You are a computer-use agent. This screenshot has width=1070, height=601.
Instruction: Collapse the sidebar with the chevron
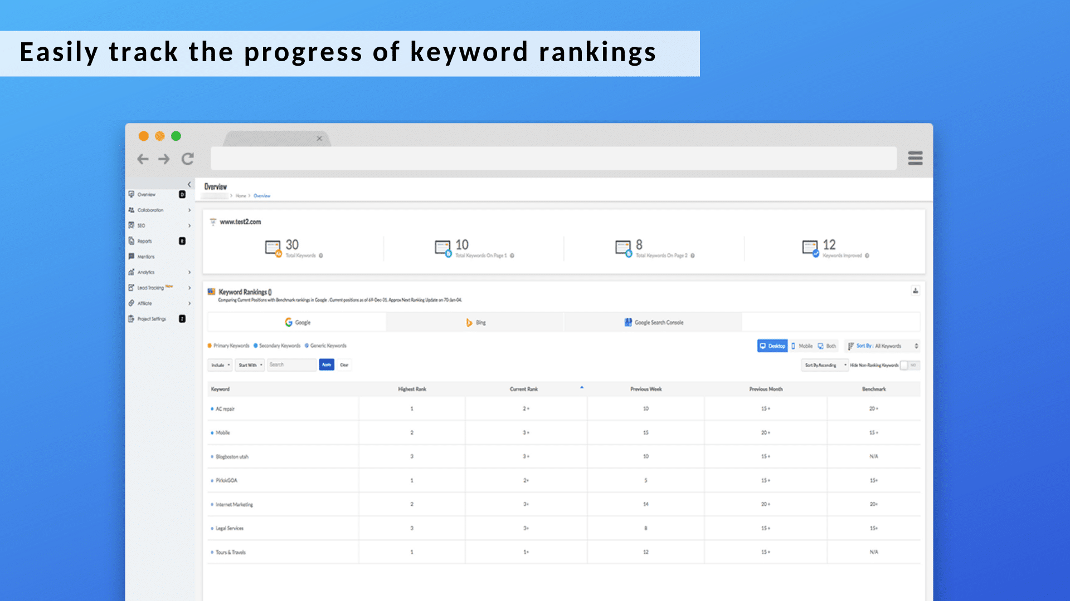(189, 184)
